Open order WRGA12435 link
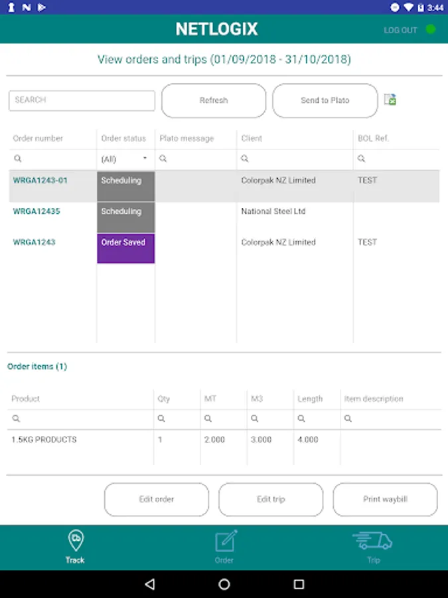448x598 pixels. click(x=37, y=211)
